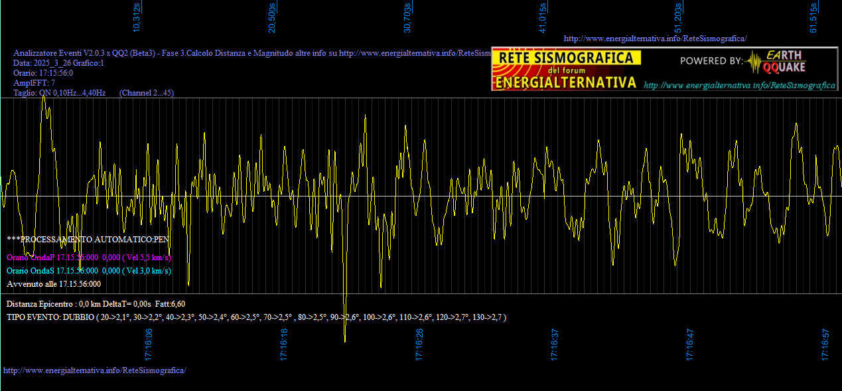
Task: Open the bottom-left energialternativa URL
Action: click(x=95, y=370)
